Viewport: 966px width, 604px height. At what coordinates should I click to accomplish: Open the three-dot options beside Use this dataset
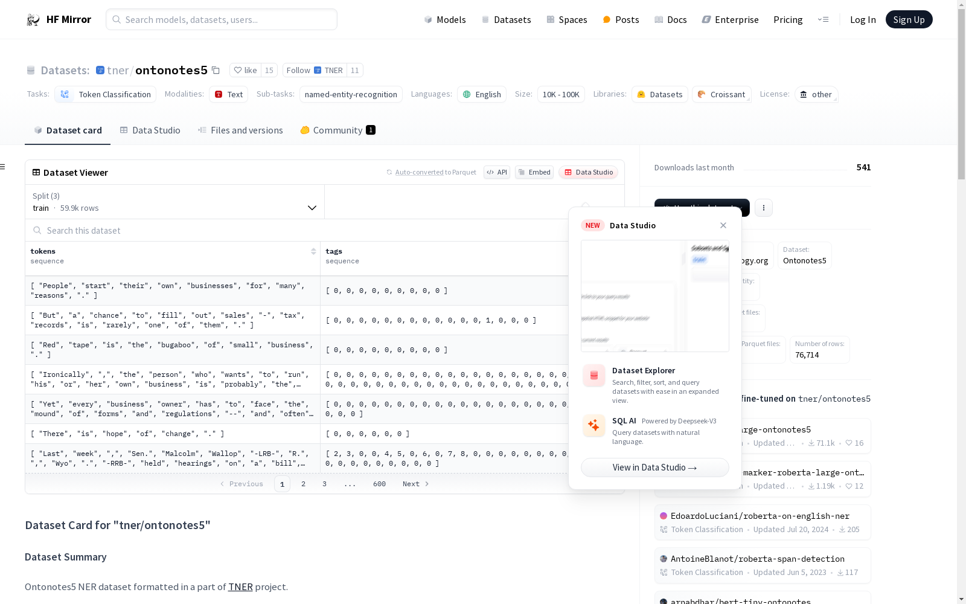tap(764, 208)
